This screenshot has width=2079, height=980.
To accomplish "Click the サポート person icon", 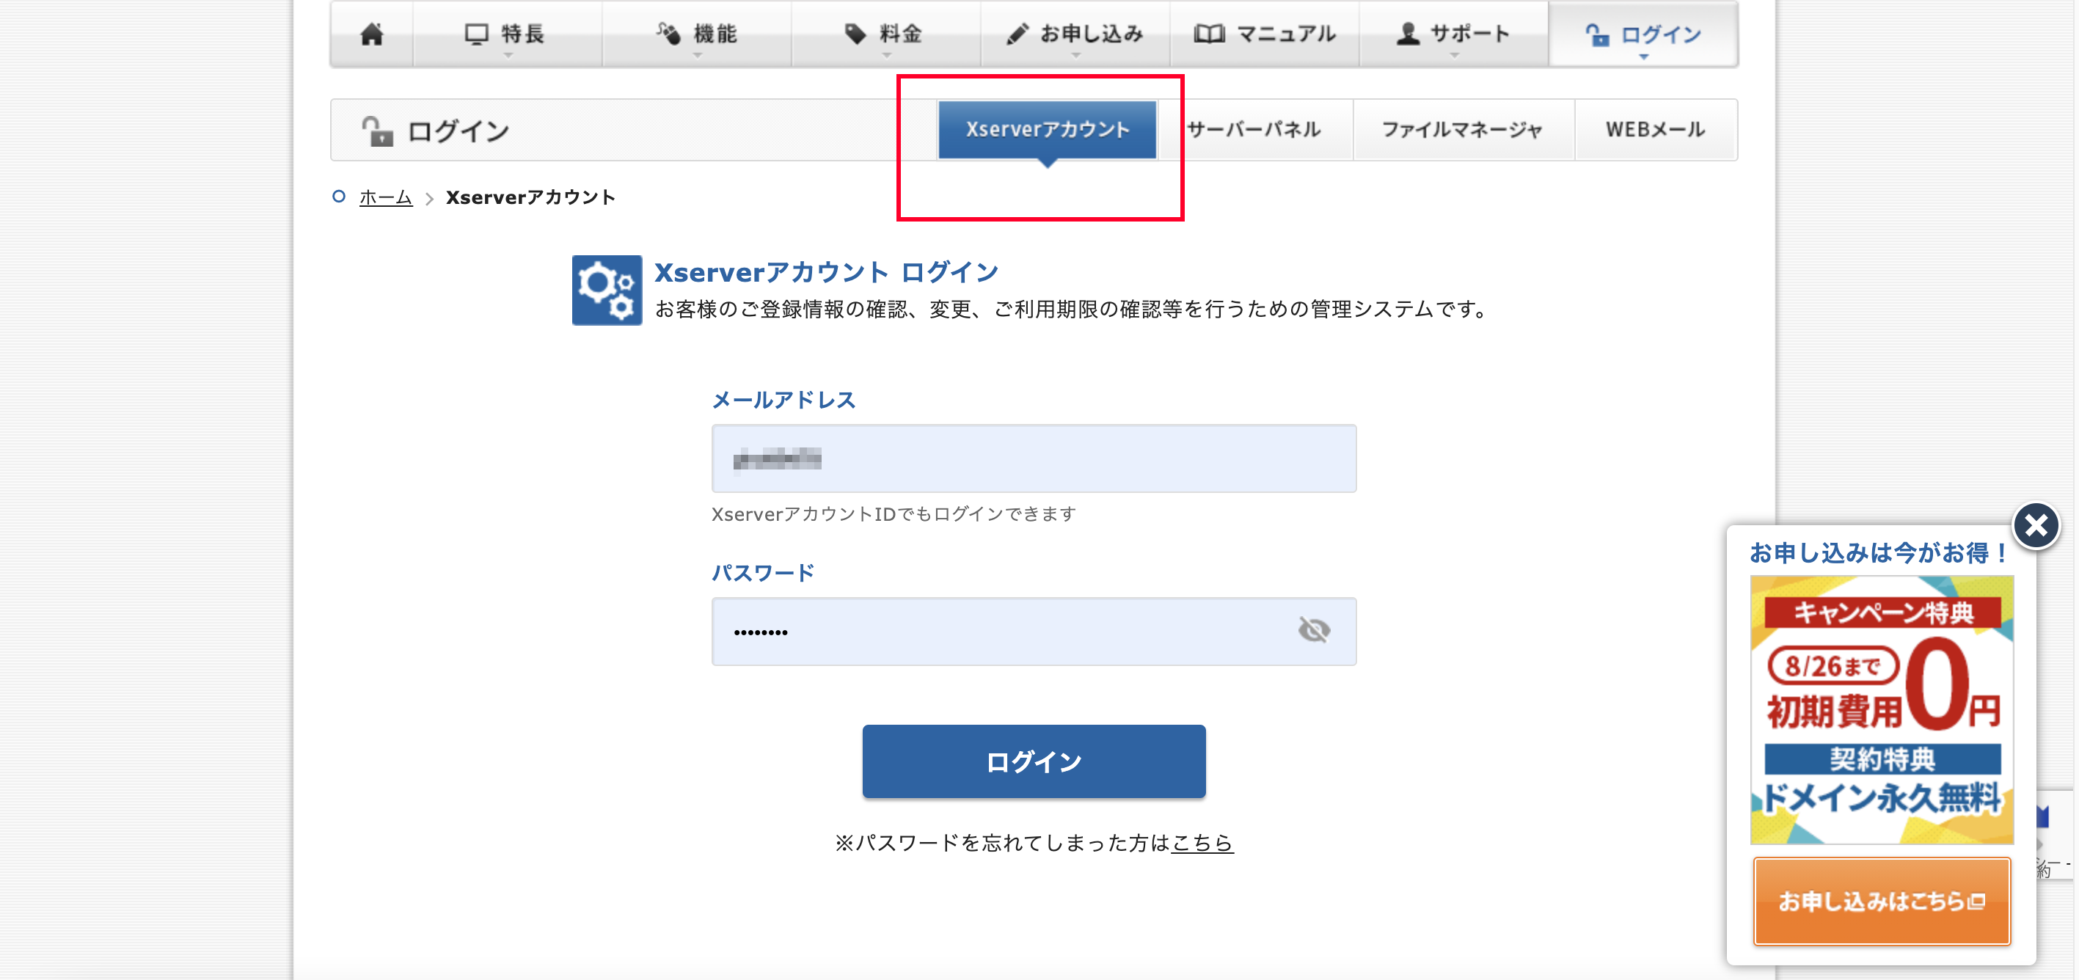I will (x=1408, y=34).
